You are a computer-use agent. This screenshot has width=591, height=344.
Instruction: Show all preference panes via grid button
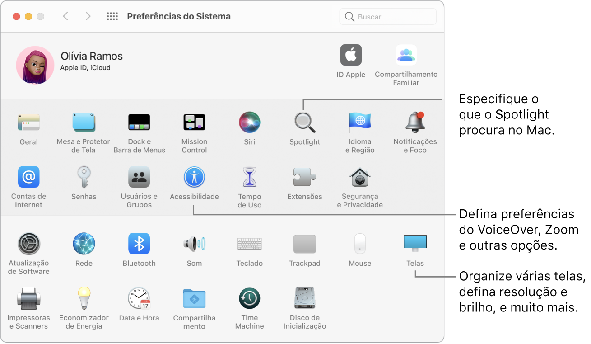pyautogui.click(x=112, y=16)
